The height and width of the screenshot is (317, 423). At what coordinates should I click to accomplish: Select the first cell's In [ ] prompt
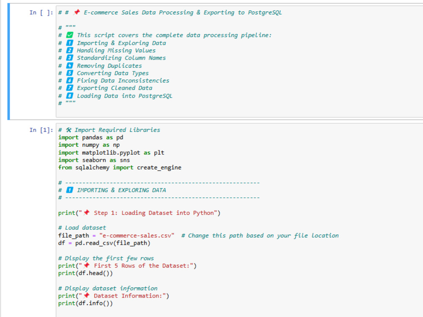(41, 13)
